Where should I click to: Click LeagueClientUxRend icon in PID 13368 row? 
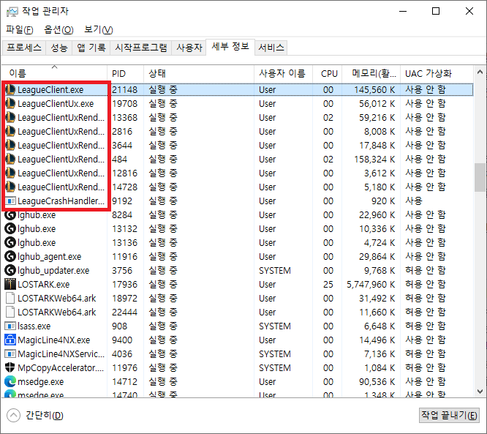(10, 118)
